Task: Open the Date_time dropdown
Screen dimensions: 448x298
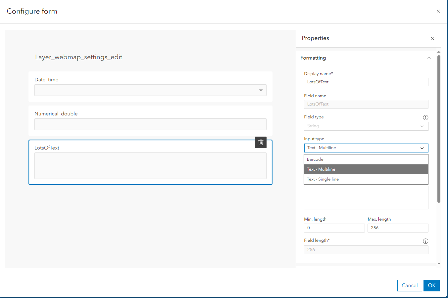Action: click(261, 90)
